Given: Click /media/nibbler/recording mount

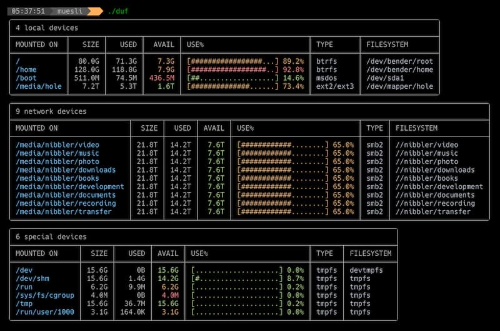Looking at the screenshot, I should [x=66, y=203].
